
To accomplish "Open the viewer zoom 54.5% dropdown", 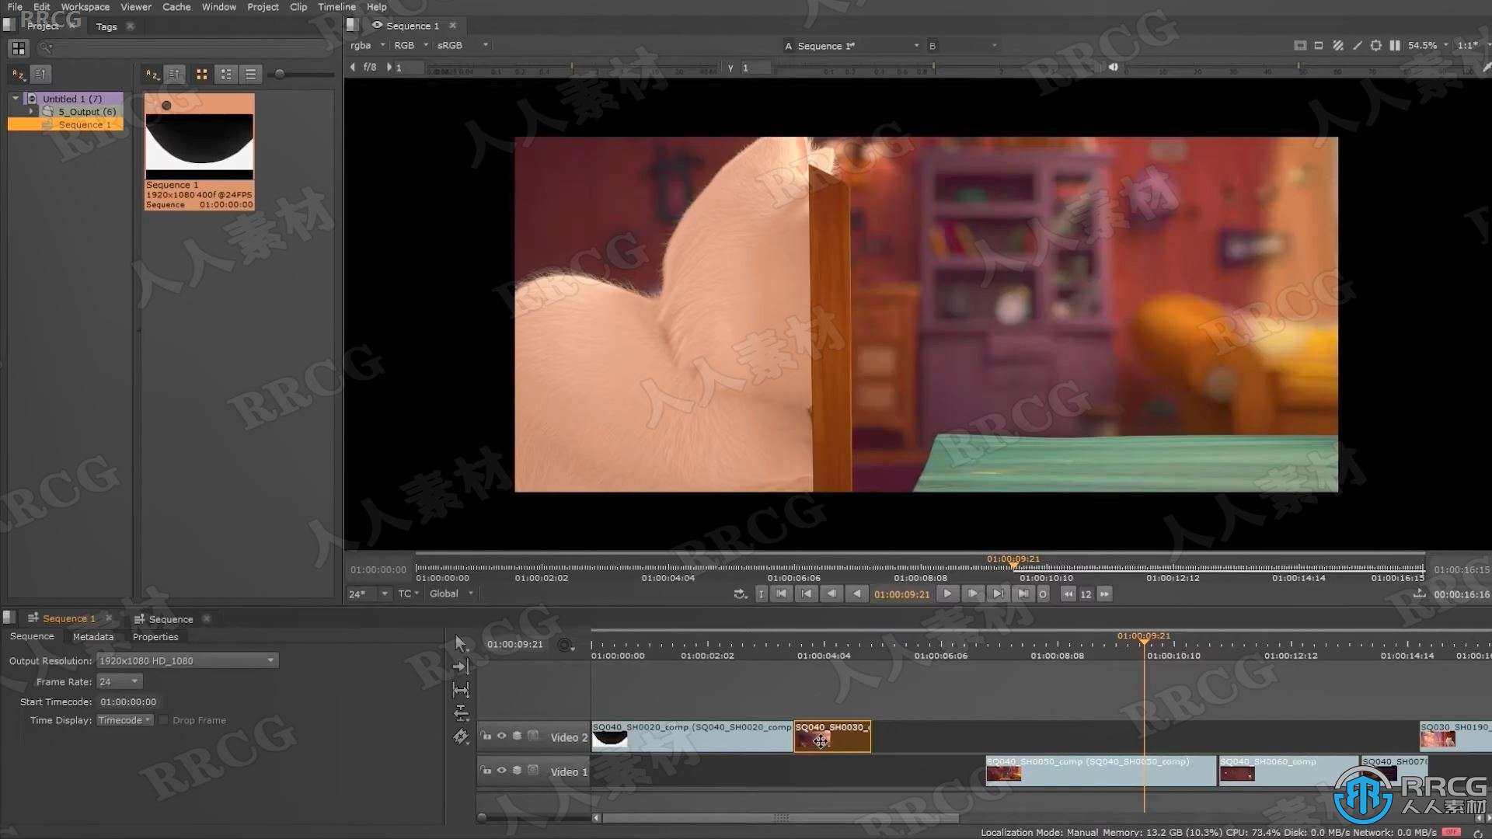I will coord(1428,46).
